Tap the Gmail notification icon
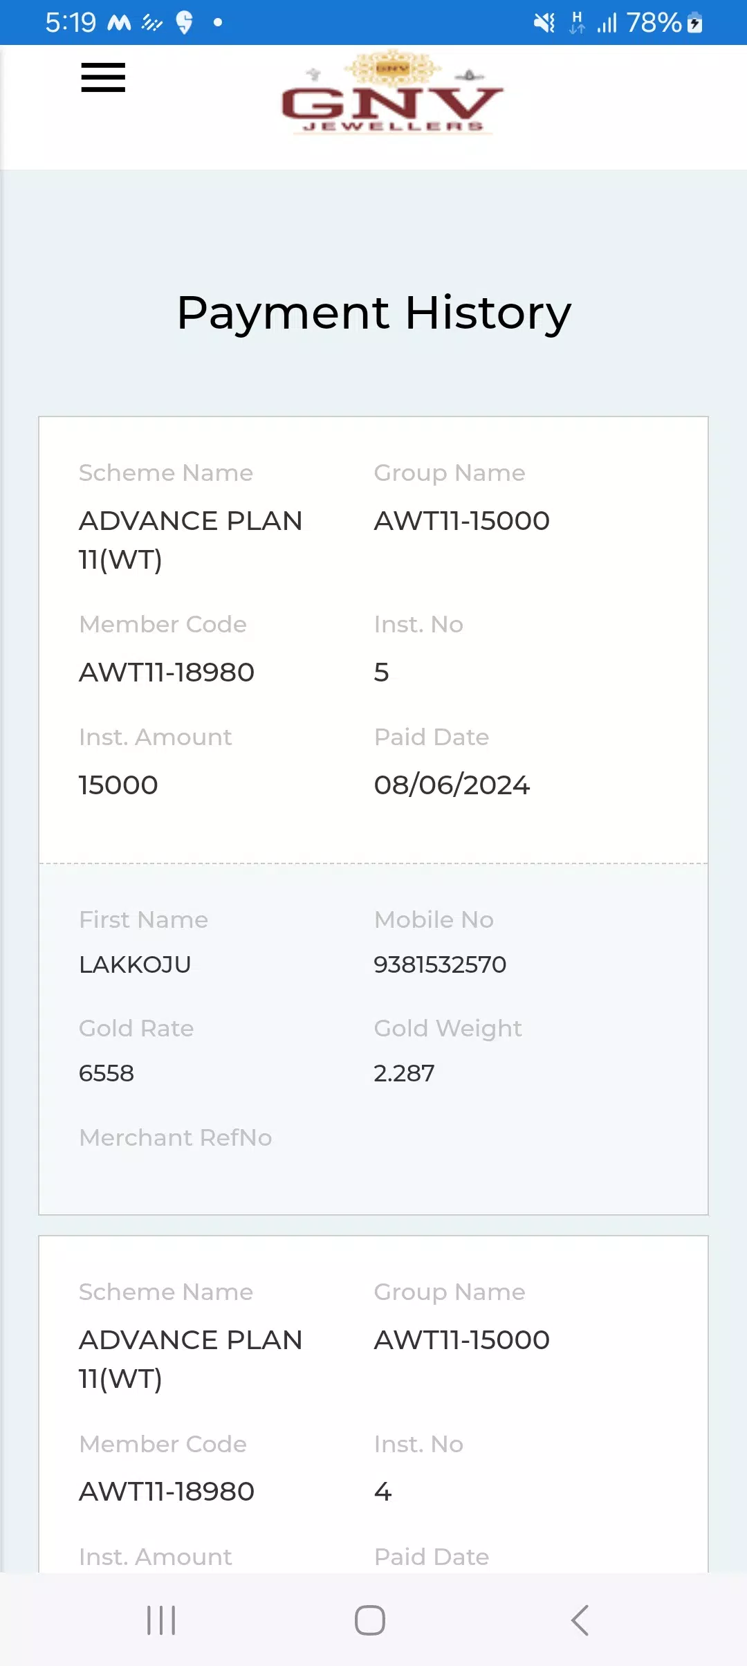This screenshot has width=747, height=1666. point(119,23)
